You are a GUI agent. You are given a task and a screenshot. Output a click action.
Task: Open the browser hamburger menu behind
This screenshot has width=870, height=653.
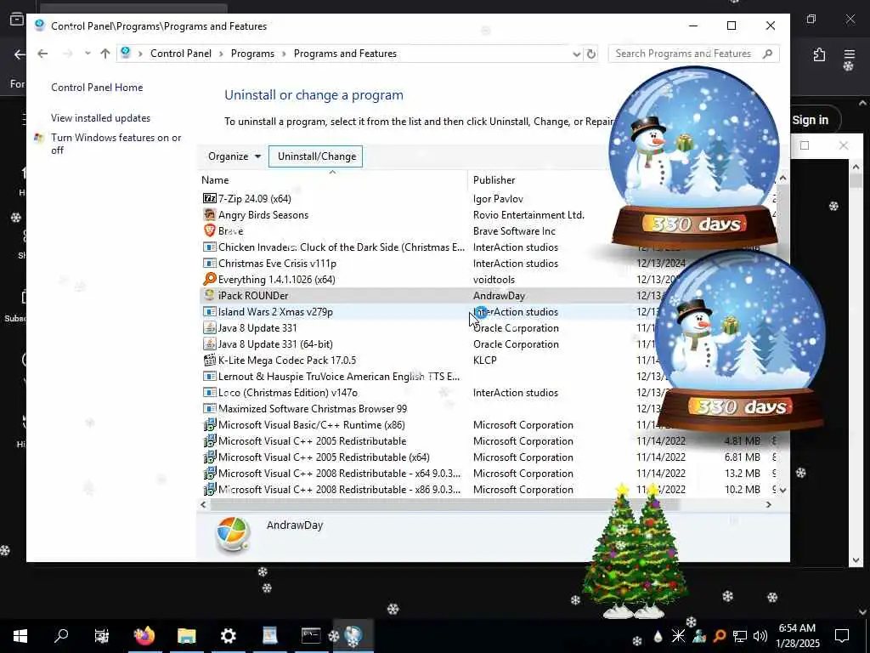coord(849,54)
